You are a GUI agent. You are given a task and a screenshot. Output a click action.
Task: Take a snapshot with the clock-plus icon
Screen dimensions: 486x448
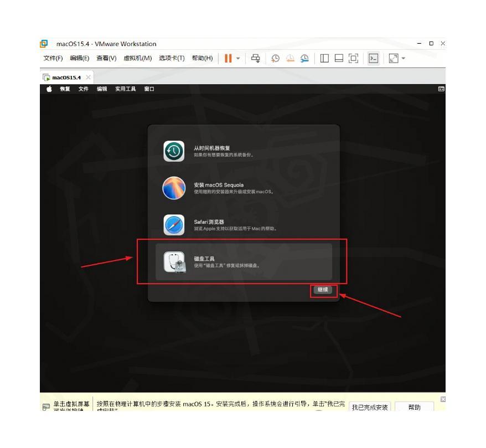click(x=275, y=58)
